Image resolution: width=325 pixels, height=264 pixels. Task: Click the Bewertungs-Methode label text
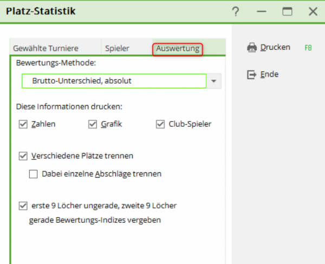point(56,63)
